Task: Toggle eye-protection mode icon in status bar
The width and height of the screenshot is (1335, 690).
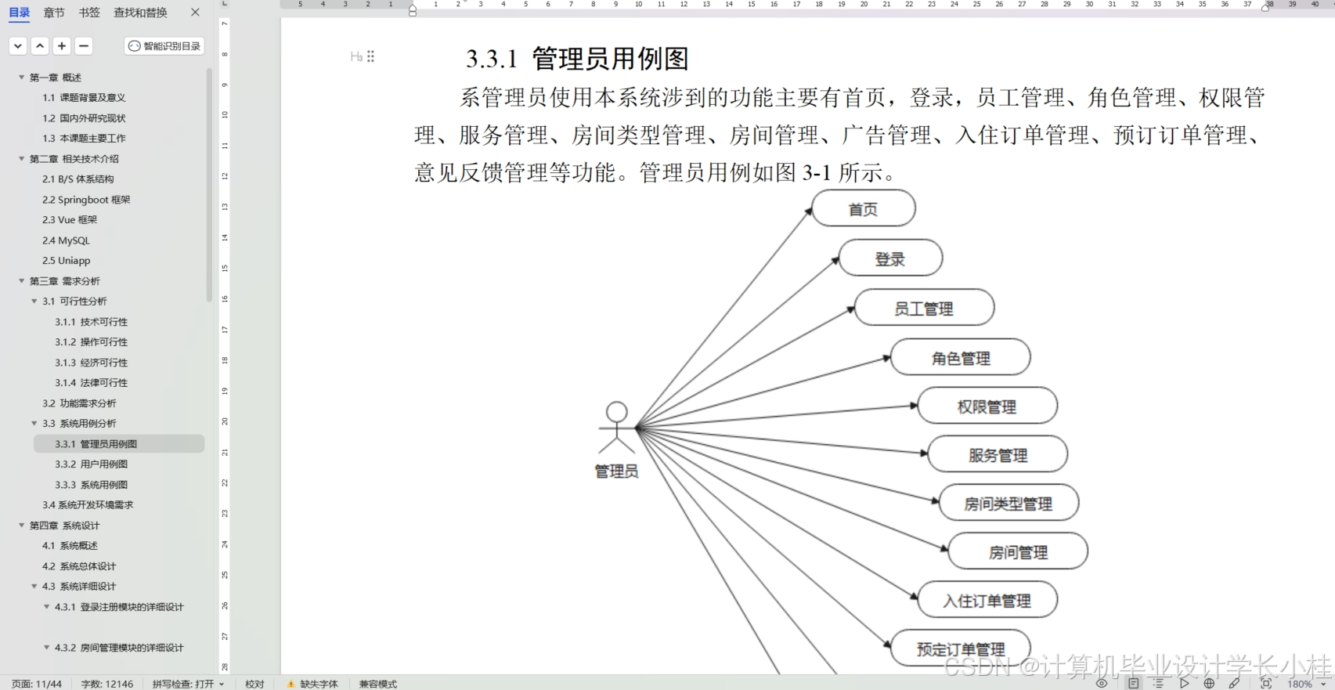Action: 1102,684
